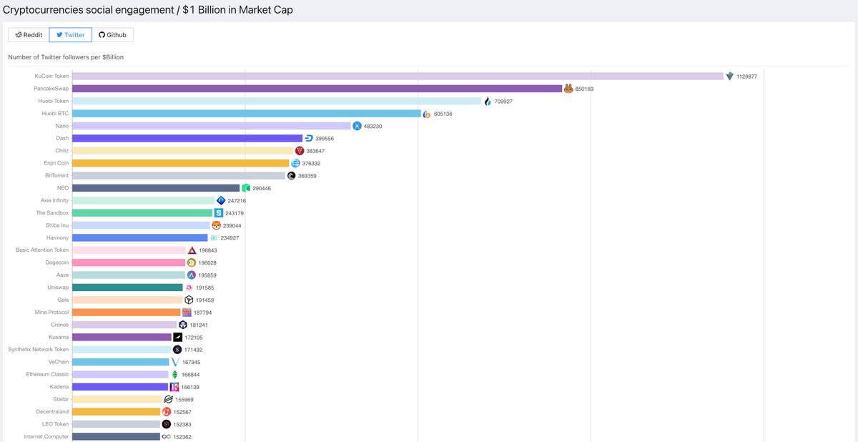Switch to the Reddit tab
The width and height of the screenshot is (858, 442).
(29, 34)
